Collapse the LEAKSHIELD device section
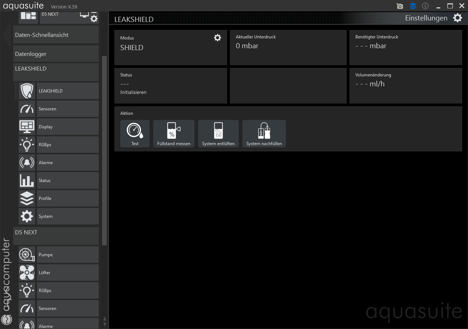 pyautogui.click(x=56, y=72)
